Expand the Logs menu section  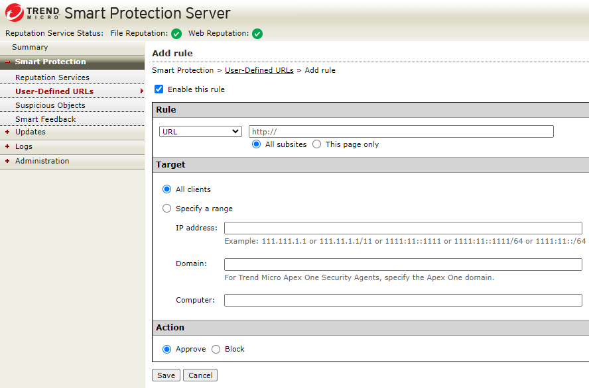[7, 147]
